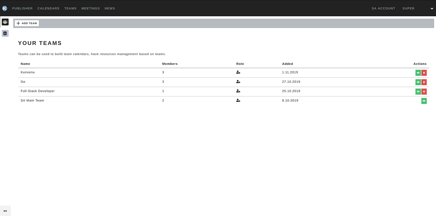
Task: Select the Kunvenu team name
Action: point(28,72)
